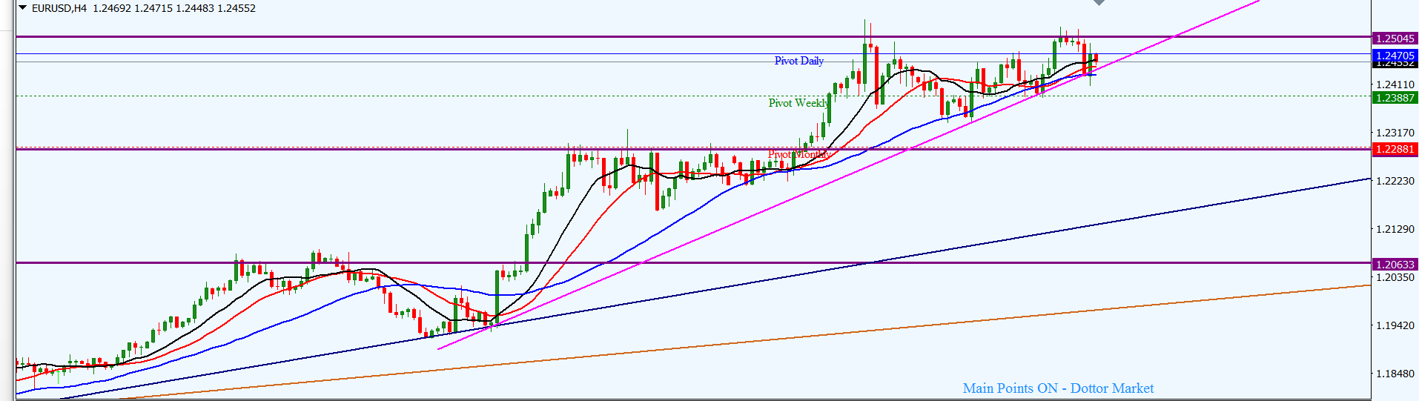Click the 1.23170 price scale value

pyautogui.click(x=1395, y=133)
